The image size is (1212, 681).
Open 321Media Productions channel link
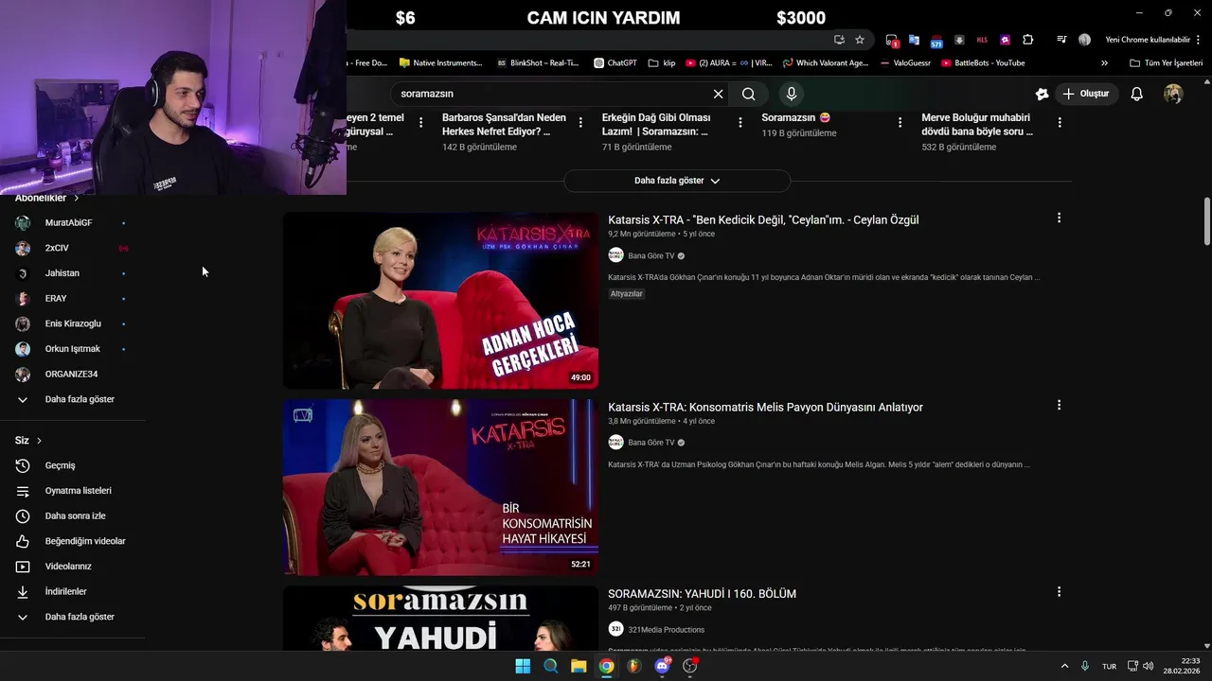pyautogui.click(x=666, y=629)
